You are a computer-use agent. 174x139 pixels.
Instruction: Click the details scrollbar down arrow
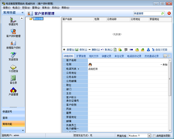(170, 130)
